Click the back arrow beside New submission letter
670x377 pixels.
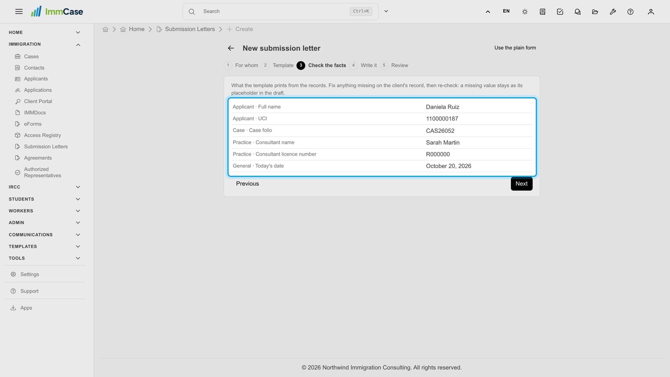[x=231, y=48]
